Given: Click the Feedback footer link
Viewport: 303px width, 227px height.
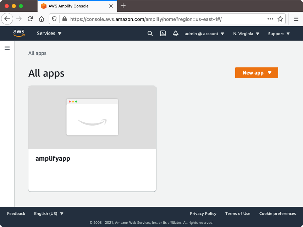Looking at the screenshot, I should (x=16, y=214).
